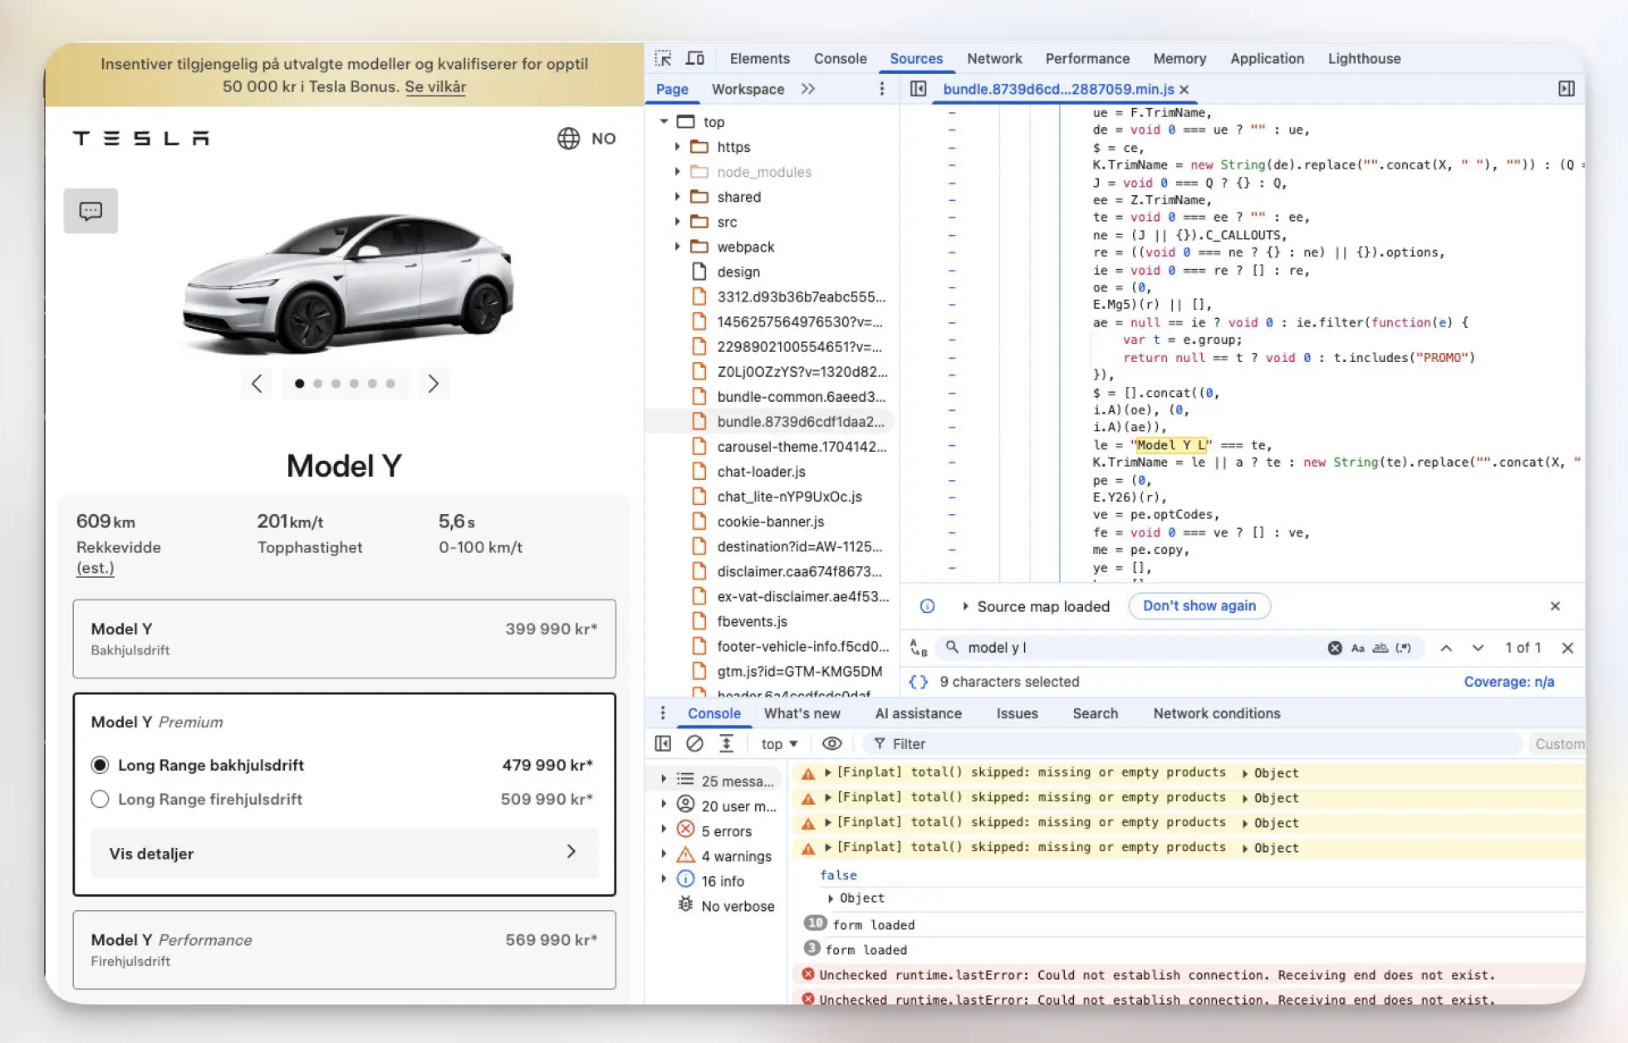Toggle the navigator sidebar icon
This screenshot has height=1043, width=1628.
pos(918,89)
